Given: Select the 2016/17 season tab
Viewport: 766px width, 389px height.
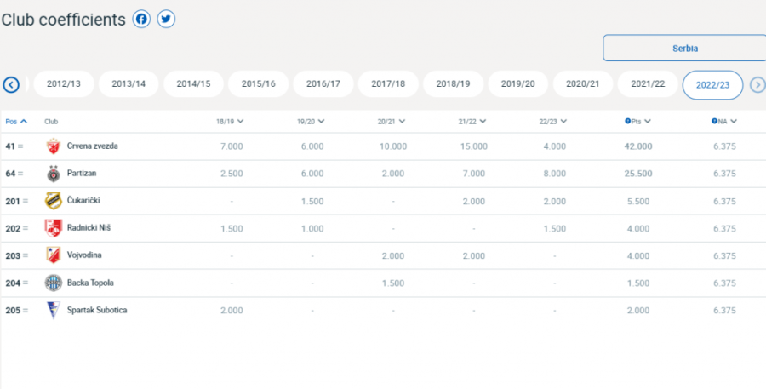Looking at the screenshot, I should point(323,84).
